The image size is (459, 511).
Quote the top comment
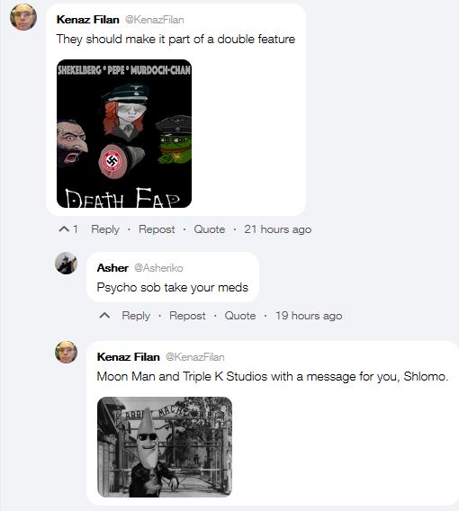point(210,229)
